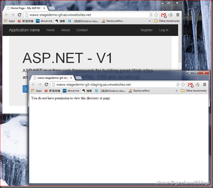Open the blog bookmark with quote icon in front window
This screenshot has height=188, width=213.
click(87, 90)
